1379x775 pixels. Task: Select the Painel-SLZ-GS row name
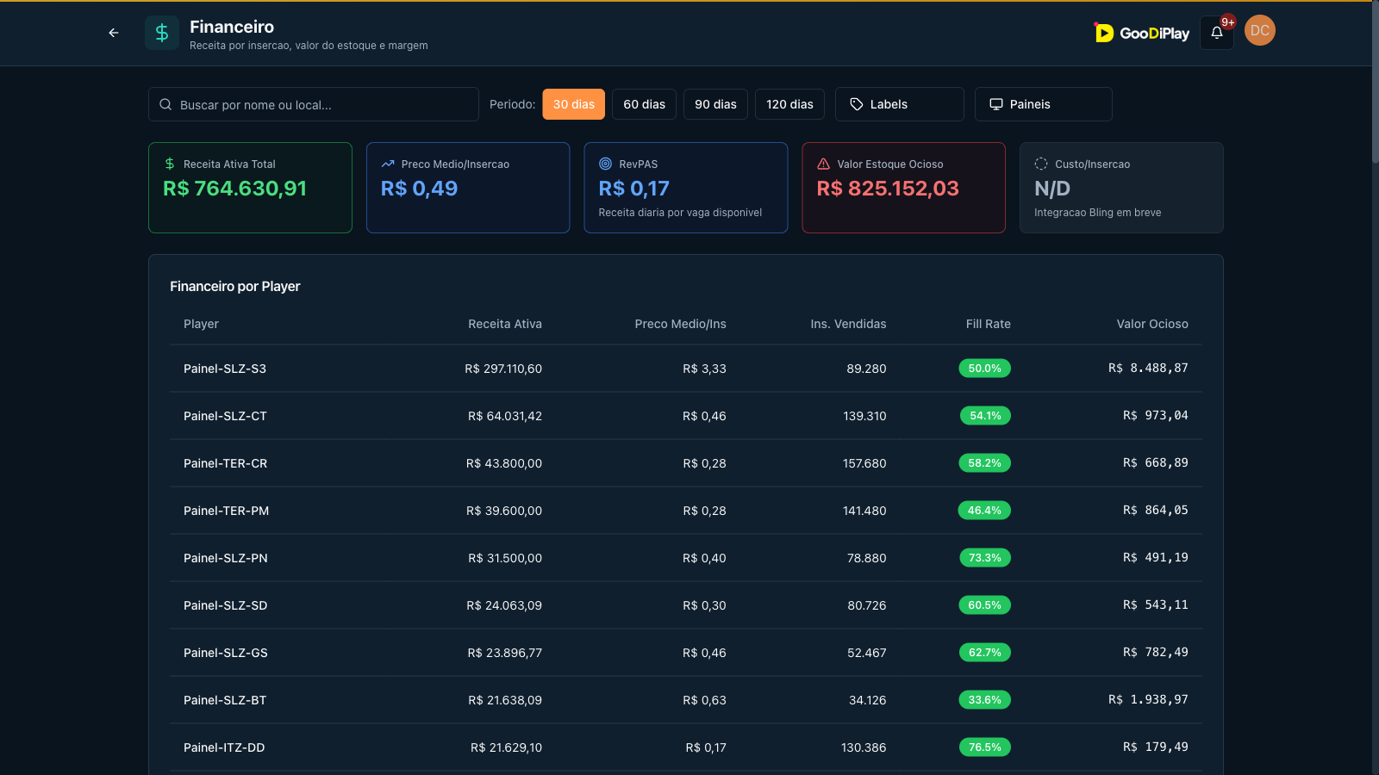226,653
